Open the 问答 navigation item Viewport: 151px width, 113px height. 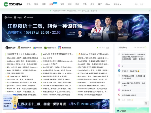pyautogui.click(x=70, y=4)
